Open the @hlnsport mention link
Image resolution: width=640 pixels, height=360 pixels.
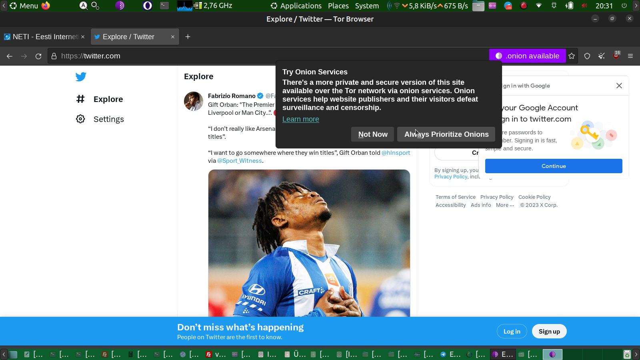[x=396, y=153]
